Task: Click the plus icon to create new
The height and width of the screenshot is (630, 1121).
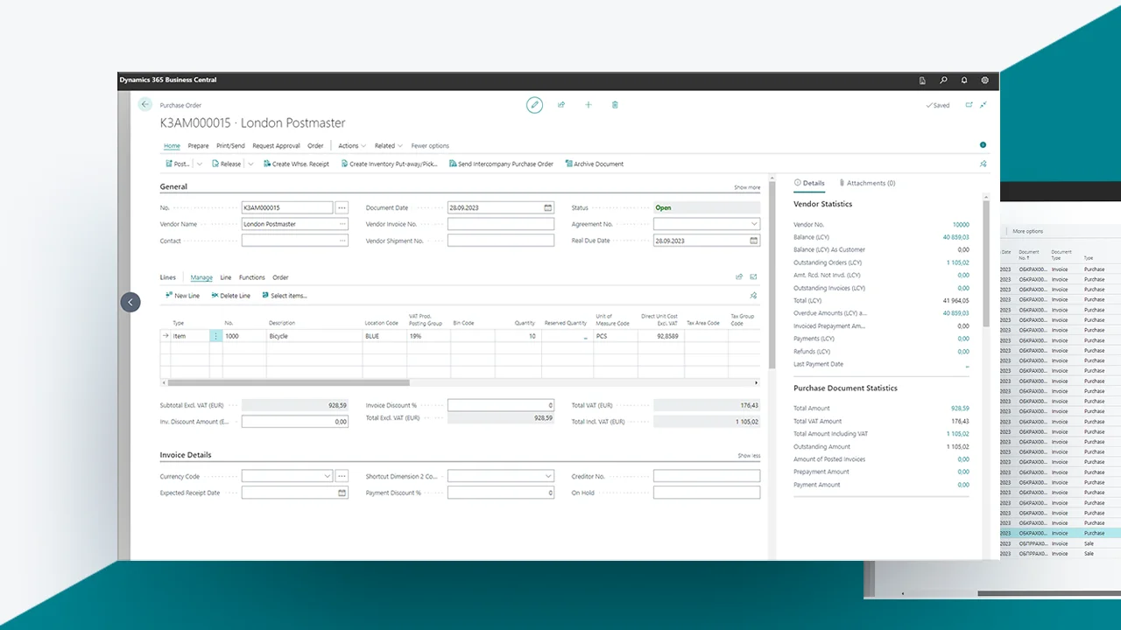Action: (x=589, y=105)
